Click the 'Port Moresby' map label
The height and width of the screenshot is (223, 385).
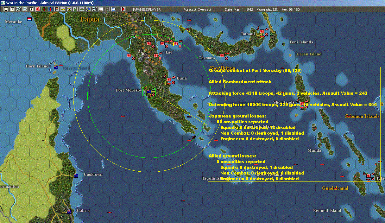(x=129, y=90)
